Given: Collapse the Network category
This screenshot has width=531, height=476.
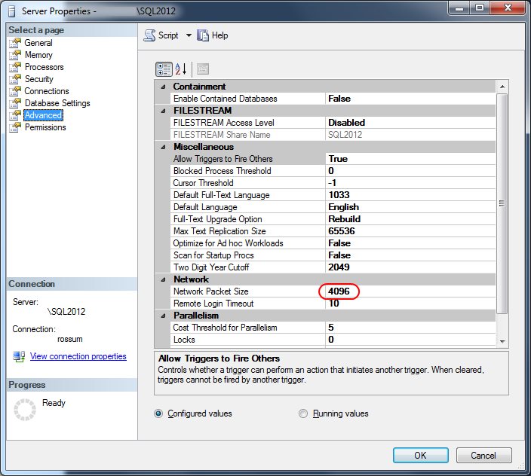Looking at the screenshot, I should 163,279.
